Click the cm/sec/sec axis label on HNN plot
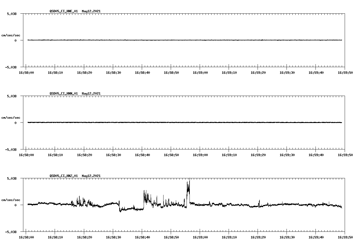Viewport: 364px width, 247px height. click(11, 117)
